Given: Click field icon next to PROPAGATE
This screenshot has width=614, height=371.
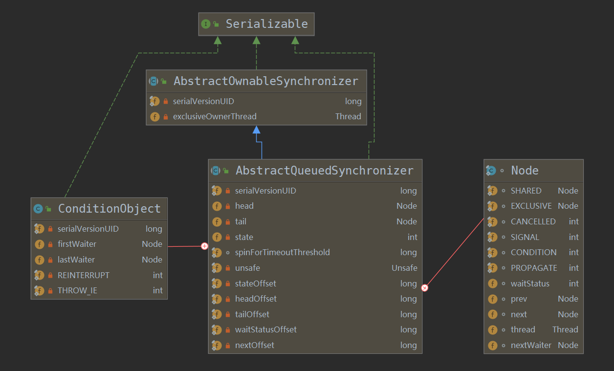Looking at the screenshot, I should [x=492, y=268].
